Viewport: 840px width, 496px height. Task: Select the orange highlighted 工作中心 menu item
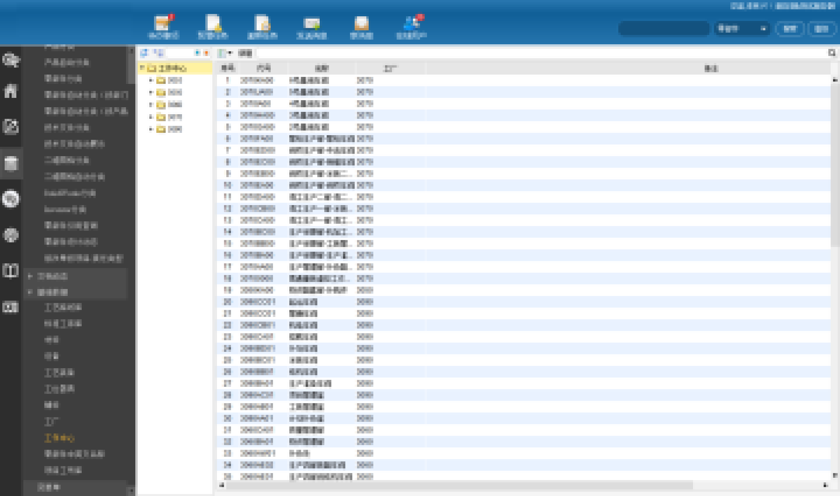point(59,438)
